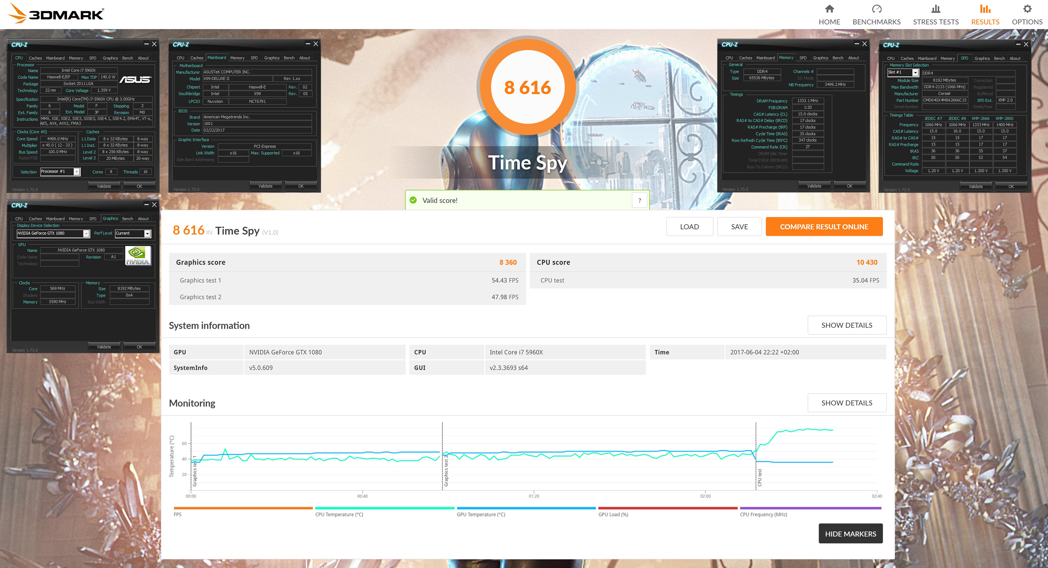The height and width of the screenshot is (568, 1048).
Task: Click the CPU name Intel Core i7 5960X
Action: point(516,352)
